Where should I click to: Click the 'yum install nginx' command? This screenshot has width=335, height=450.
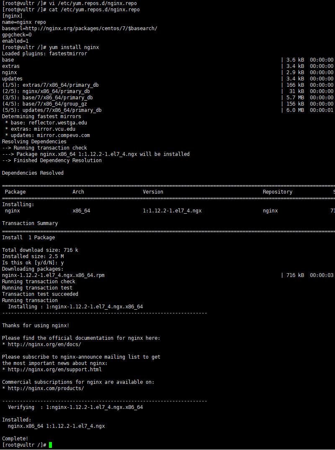pos(74,47)
